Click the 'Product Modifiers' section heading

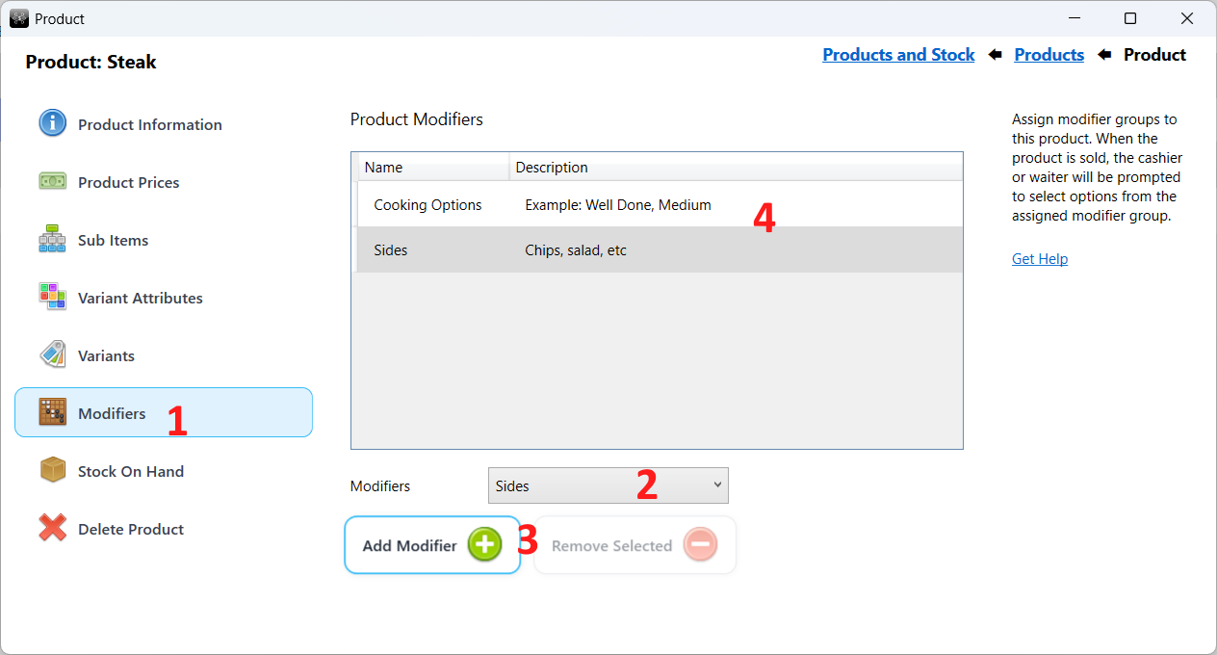pyautogui.click(x=417, y=119)
